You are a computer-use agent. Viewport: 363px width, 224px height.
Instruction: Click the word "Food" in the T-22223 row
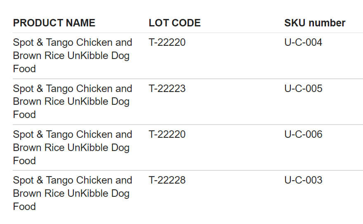24,114
